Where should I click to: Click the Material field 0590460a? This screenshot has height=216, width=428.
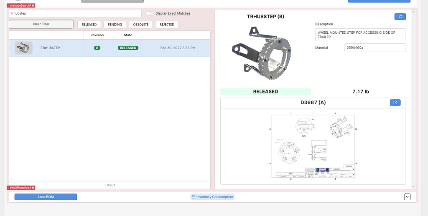[375, 48]
